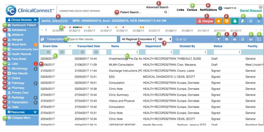
Task: Open the 'Clinic Summary' row
Action: 151,95
